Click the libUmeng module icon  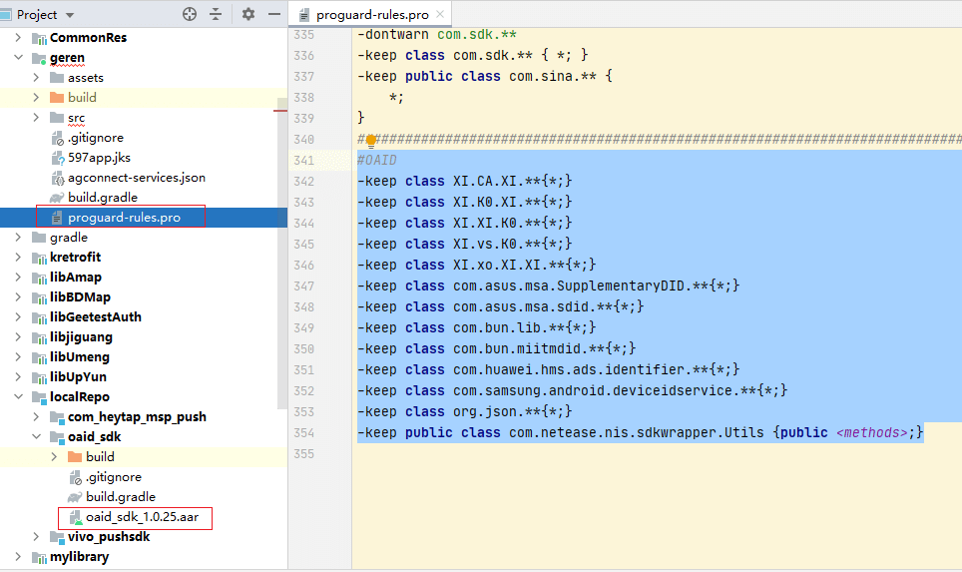click(39, 357)
